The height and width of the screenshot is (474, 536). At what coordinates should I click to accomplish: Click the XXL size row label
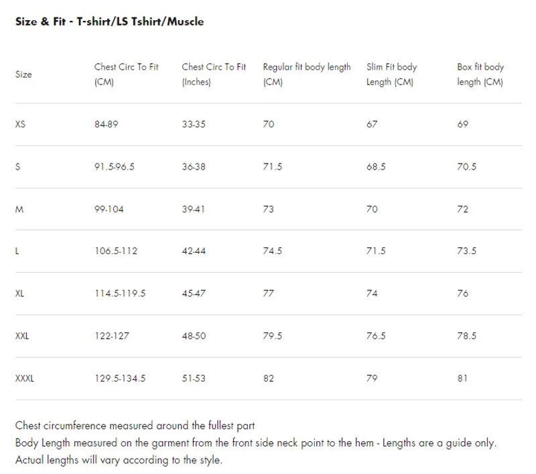(x=22, y=336)
